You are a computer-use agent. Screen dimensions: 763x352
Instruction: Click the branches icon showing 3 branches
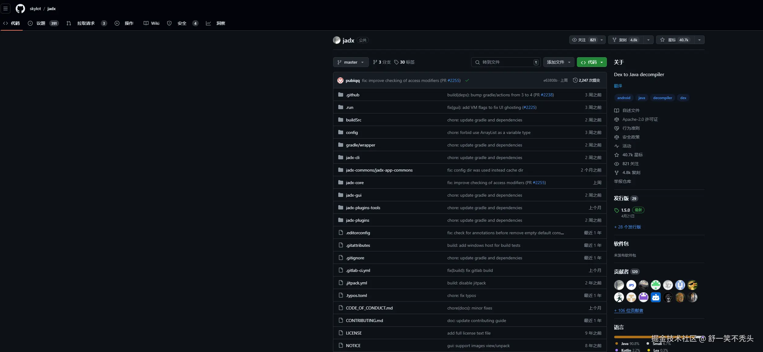click(375, 62)
